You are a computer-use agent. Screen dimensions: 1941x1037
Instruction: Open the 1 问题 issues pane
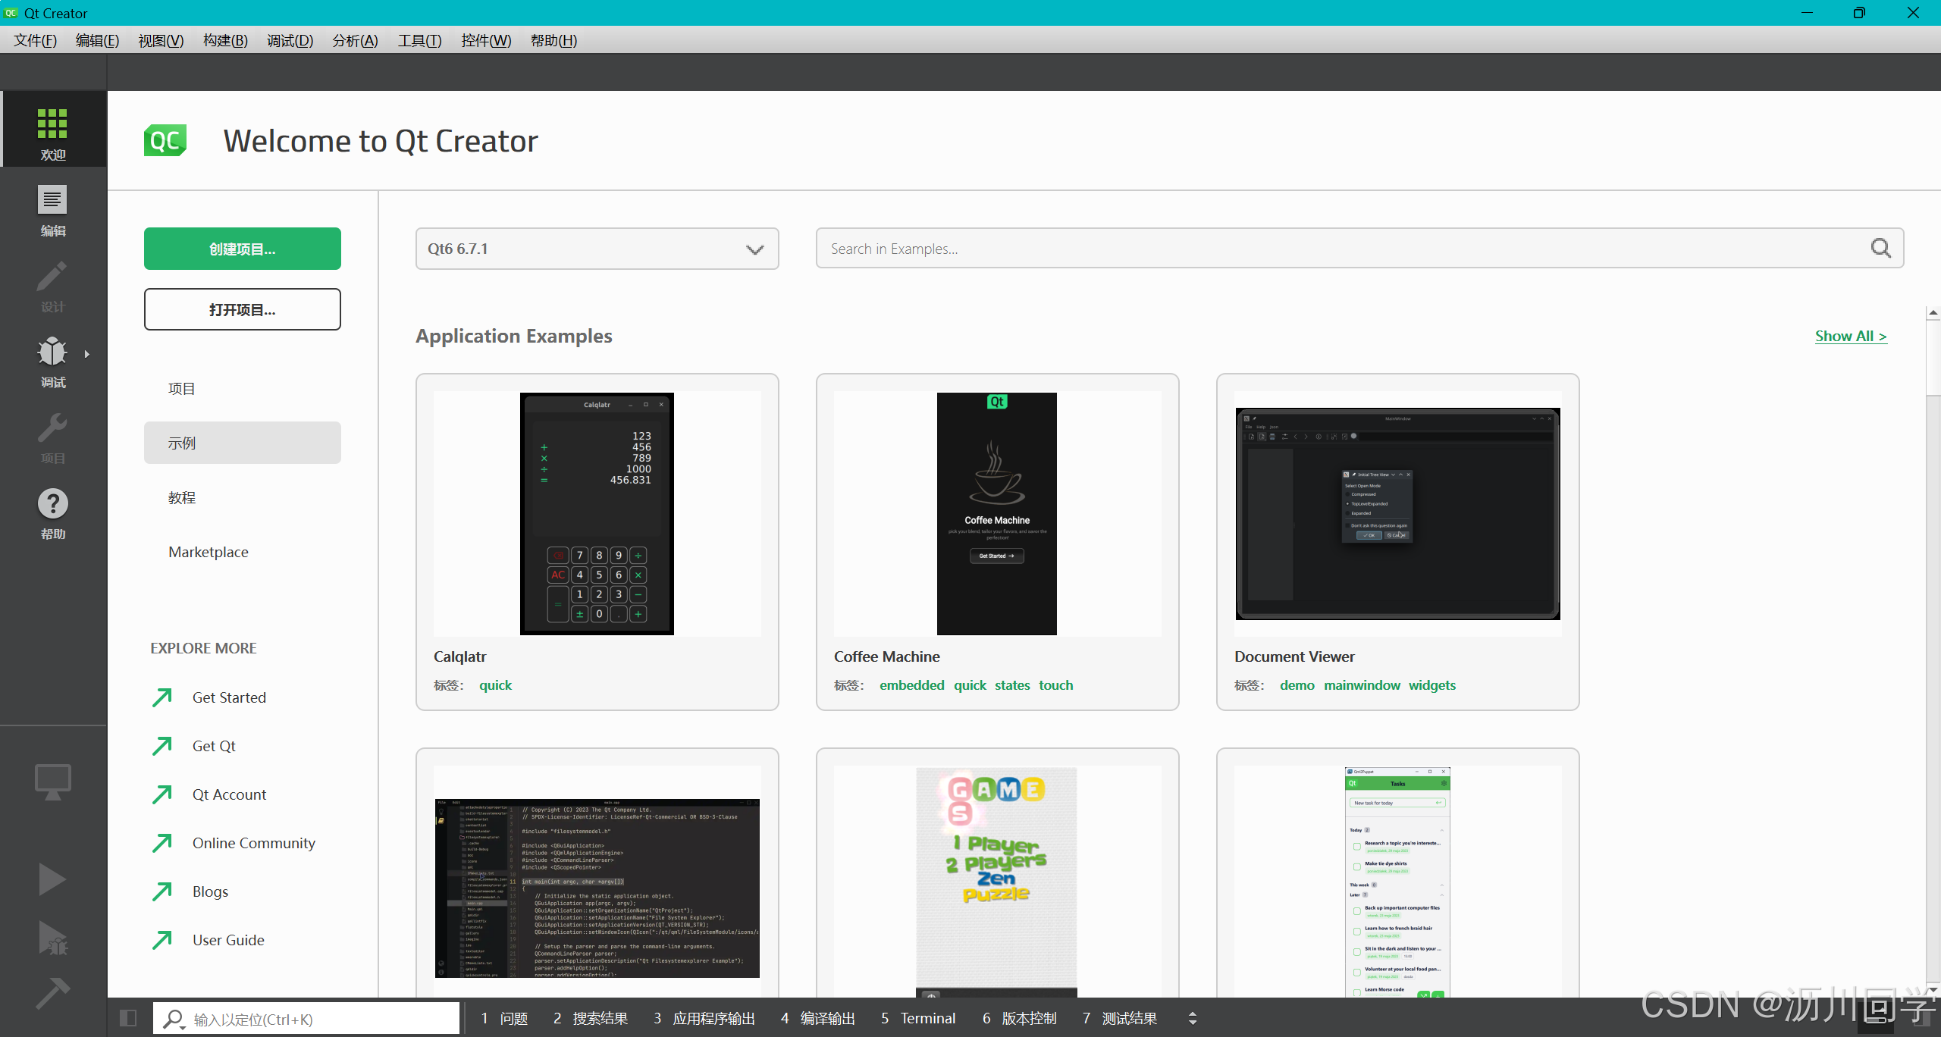[504, 1018]
